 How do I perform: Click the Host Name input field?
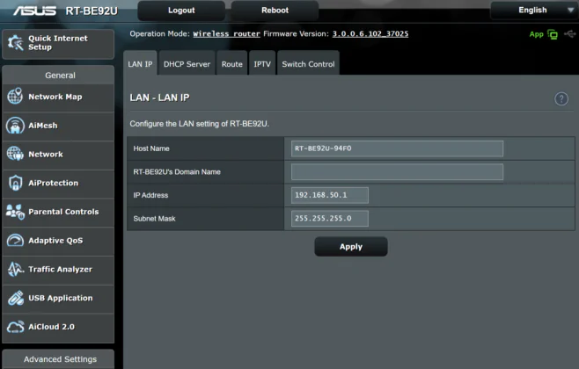pos(397,148)
